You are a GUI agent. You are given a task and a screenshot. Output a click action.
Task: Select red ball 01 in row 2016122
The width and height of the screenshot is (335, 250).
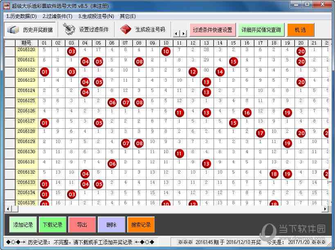(x=45, y=72)
